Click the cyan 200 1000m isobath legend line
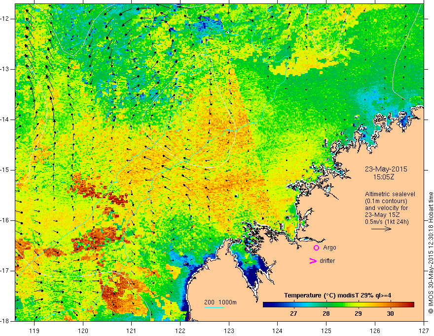Viewport: 434px width, 336px height. click(x=214, y=307)
